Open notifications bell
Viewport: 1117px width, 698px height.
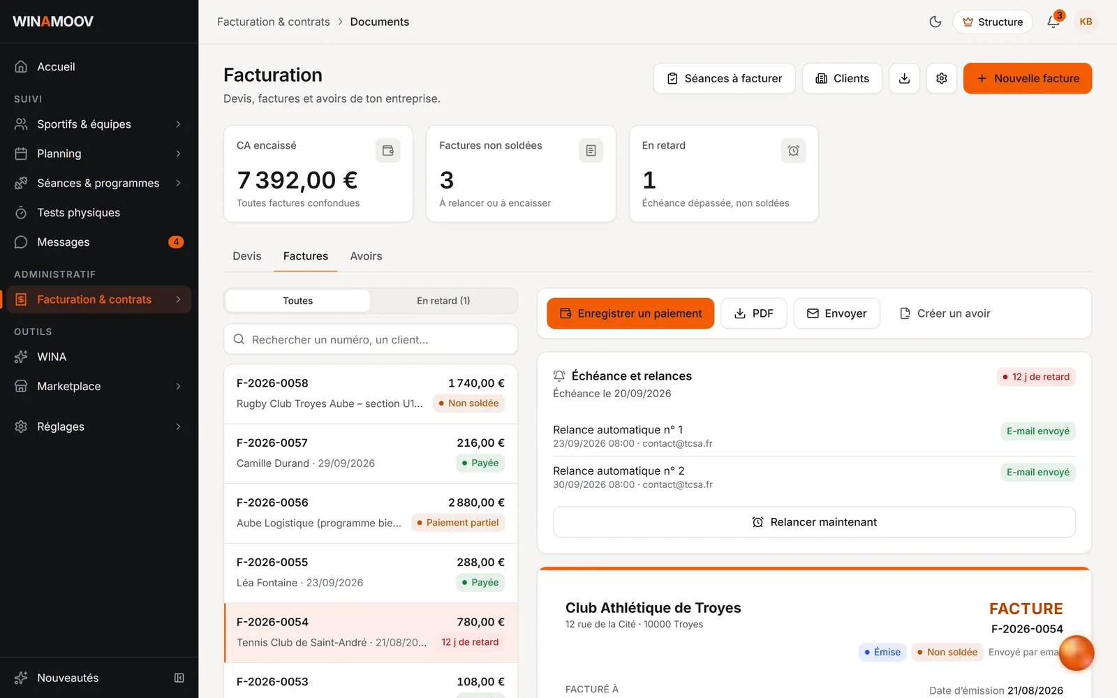[1053, 22]
